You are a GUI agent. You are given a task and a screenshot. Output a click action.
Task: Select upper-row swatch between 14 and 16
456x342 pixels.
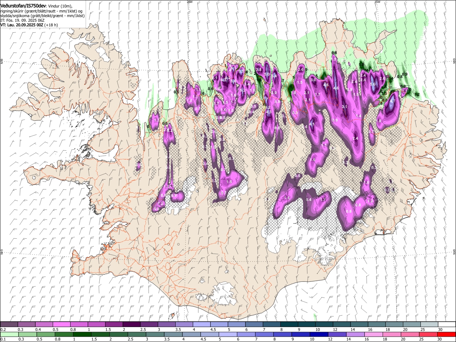coord(359,325)
